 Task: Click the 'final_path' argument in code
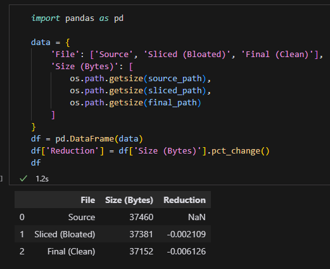(x=172, y=103)
